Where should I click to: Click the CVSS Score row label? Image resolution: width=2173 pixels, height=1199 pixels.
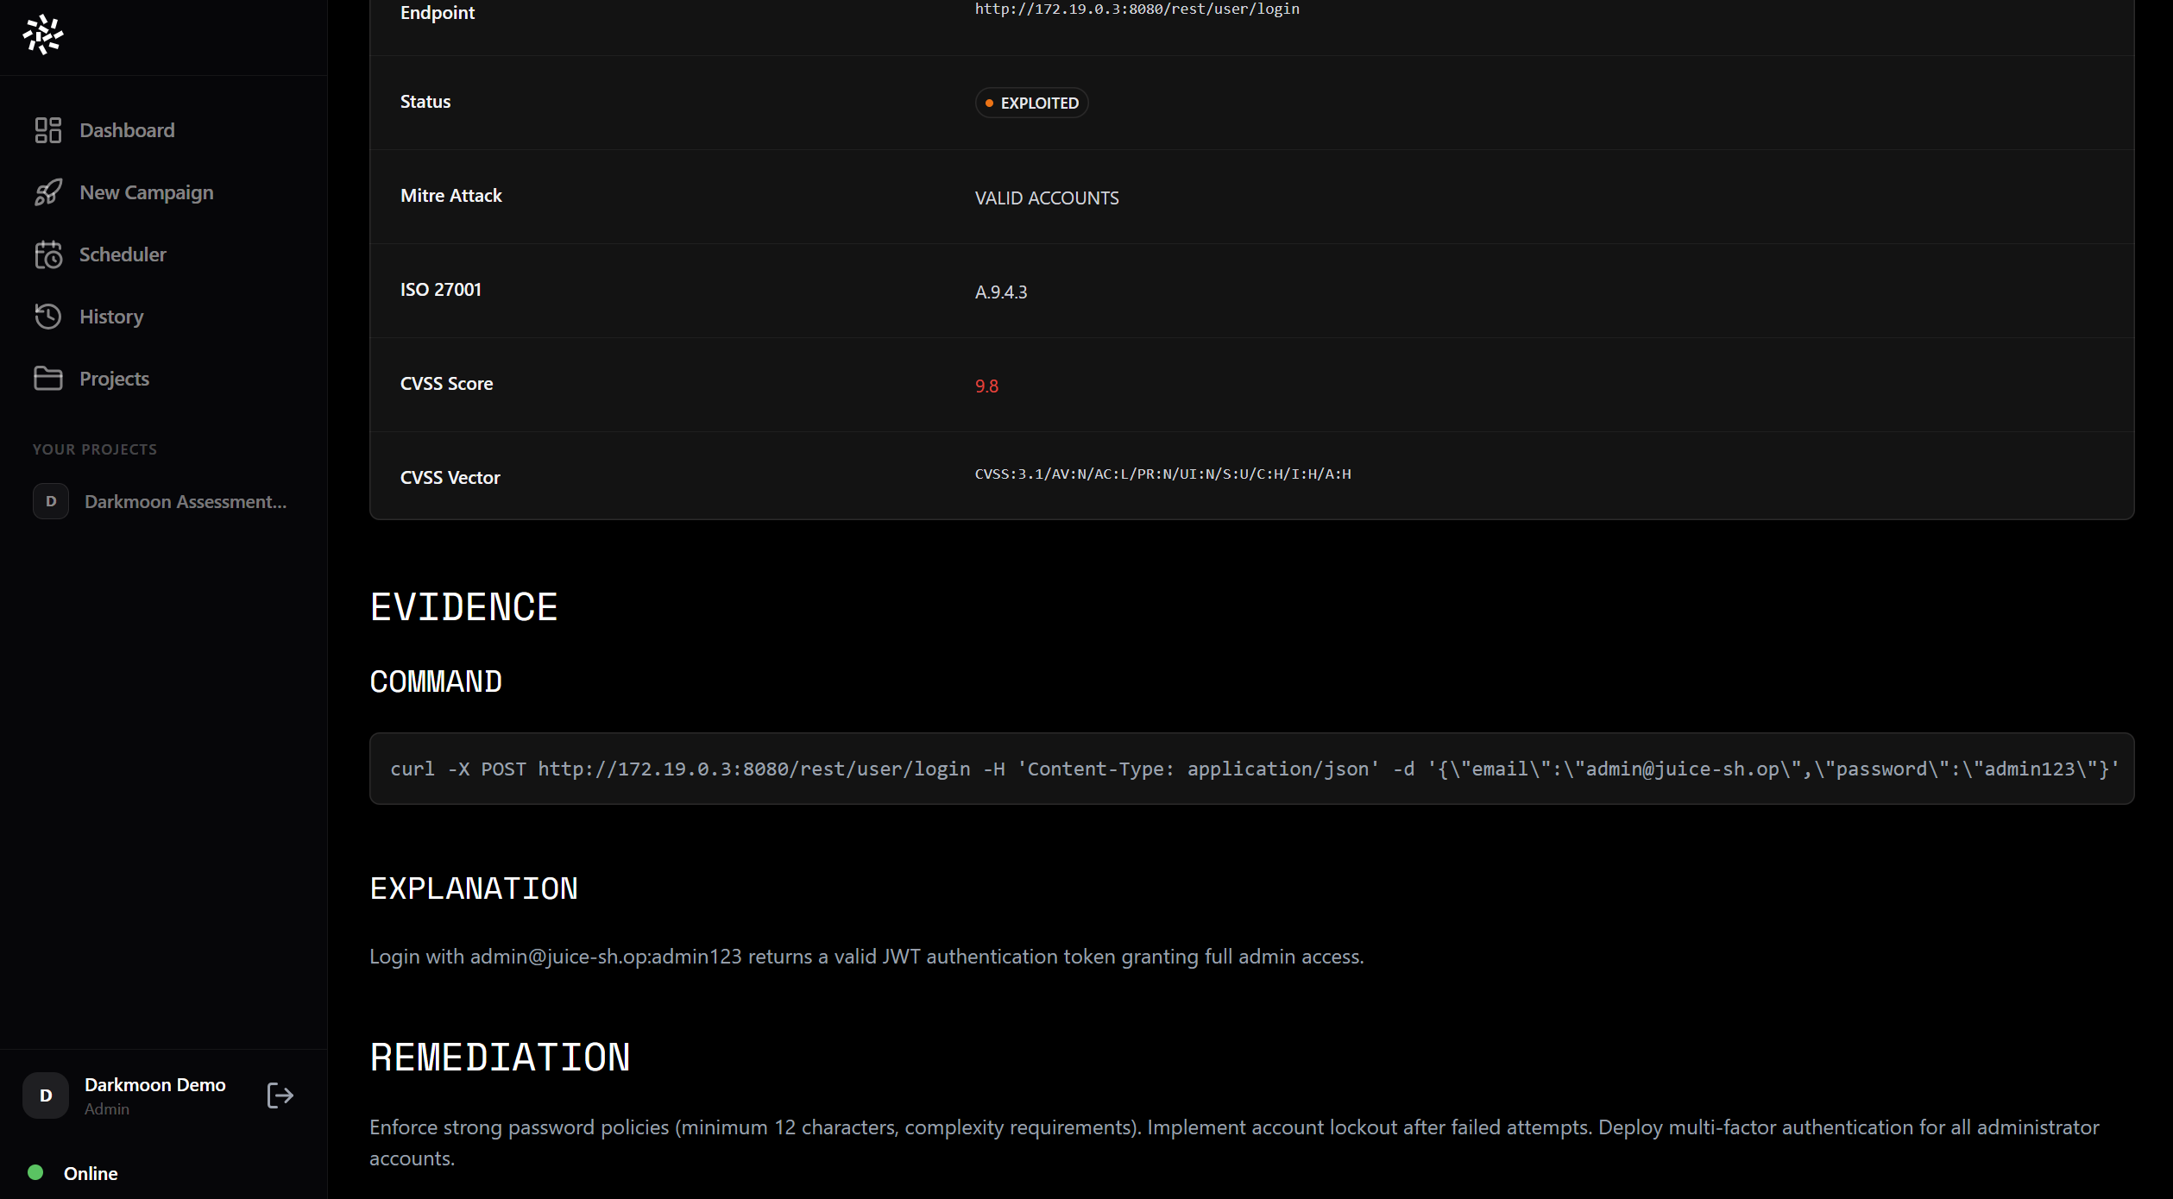point(447,383)
